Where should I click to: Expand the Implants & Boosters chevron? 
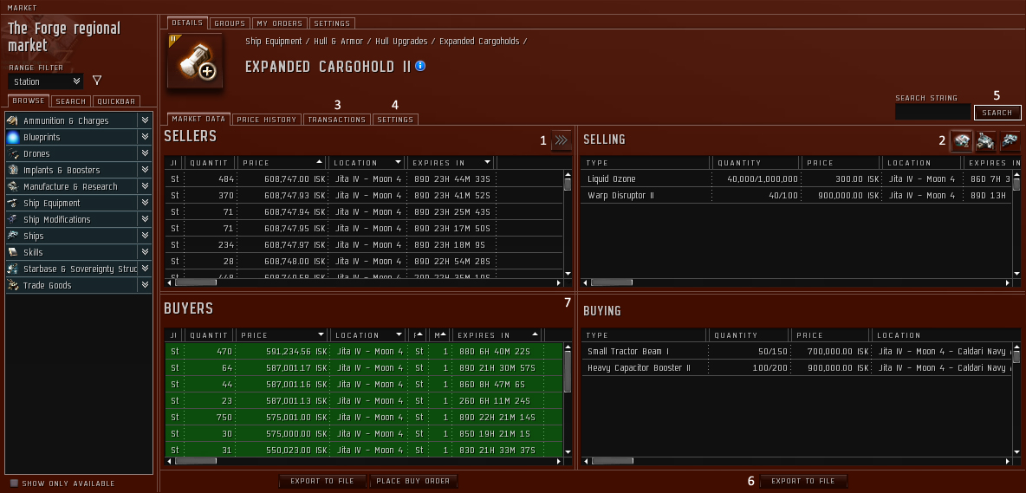coord(146,170)
